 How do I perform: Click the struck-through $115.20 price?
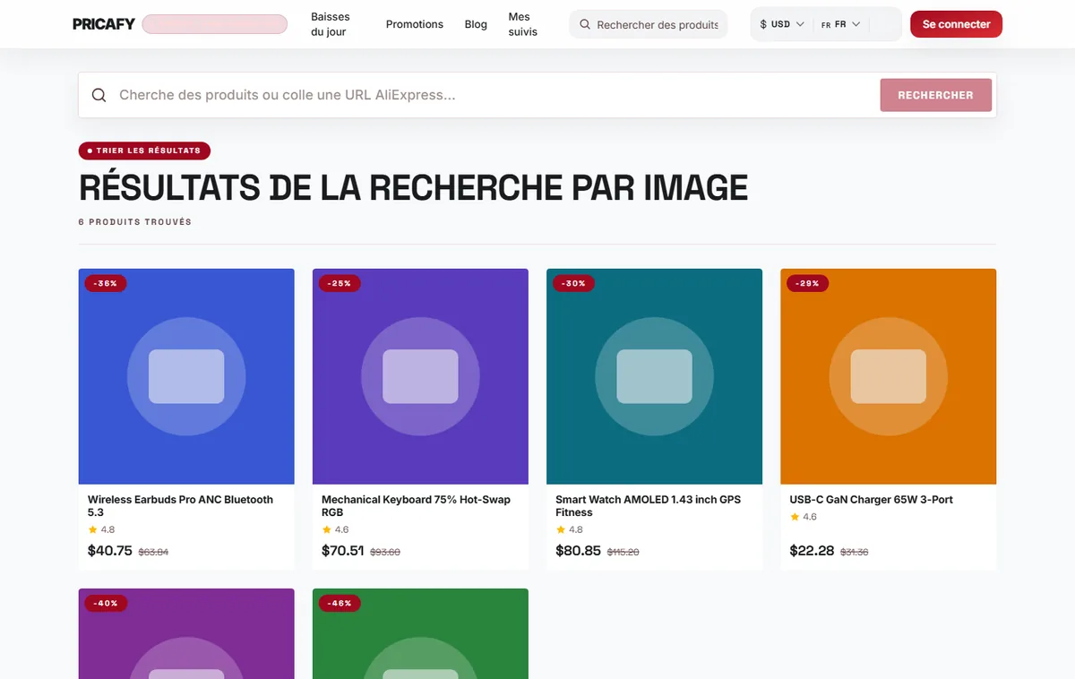[623, 552]
